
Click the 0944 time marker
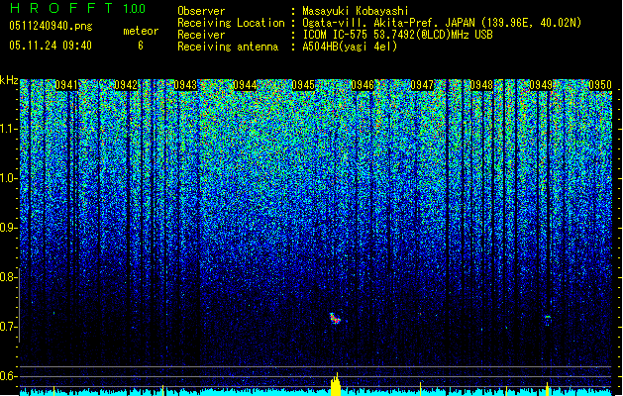(x=245, y=85)
